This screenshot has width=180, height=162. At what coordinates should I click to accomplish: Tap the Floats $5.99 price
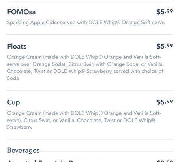[x=165, y=46]
